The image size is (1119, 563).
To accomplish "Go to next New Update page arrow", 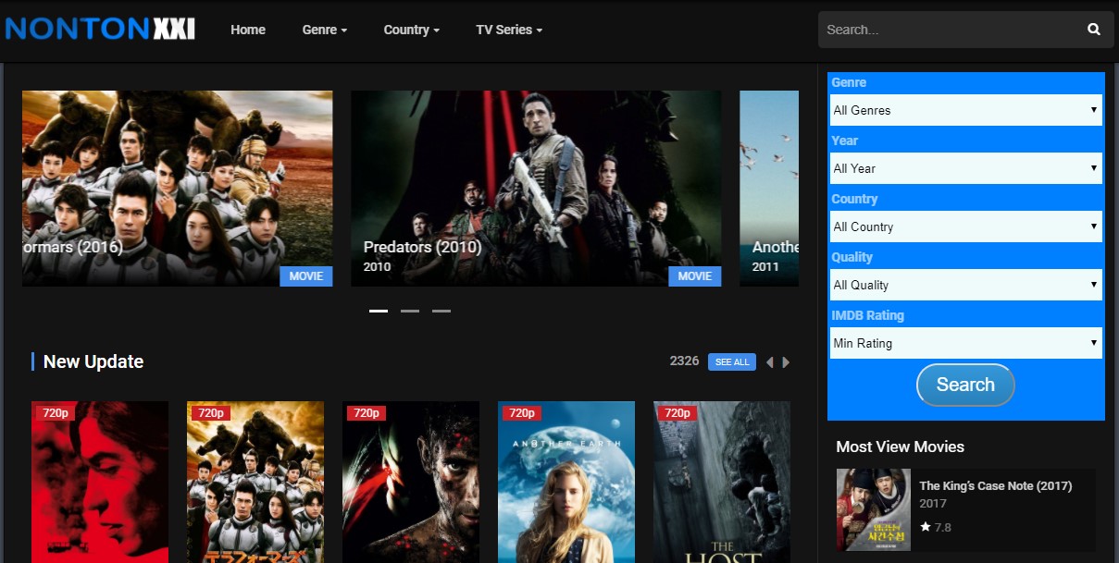I will click(786, 362).
